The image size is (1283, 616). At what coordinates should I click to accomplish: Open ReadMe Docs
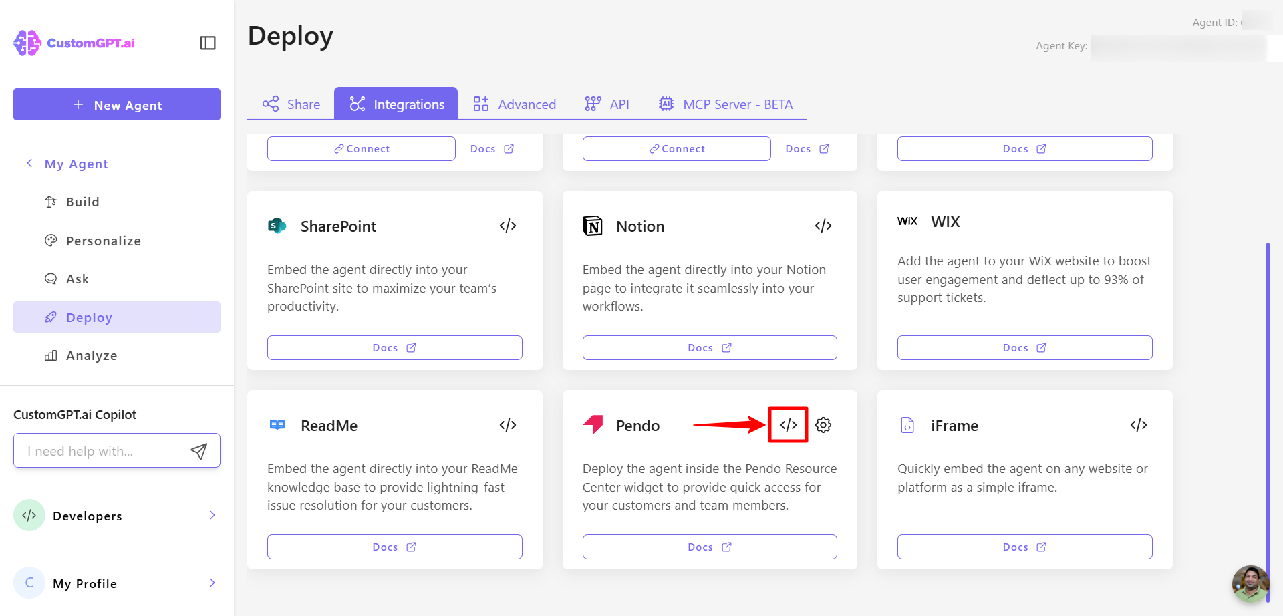395,547
